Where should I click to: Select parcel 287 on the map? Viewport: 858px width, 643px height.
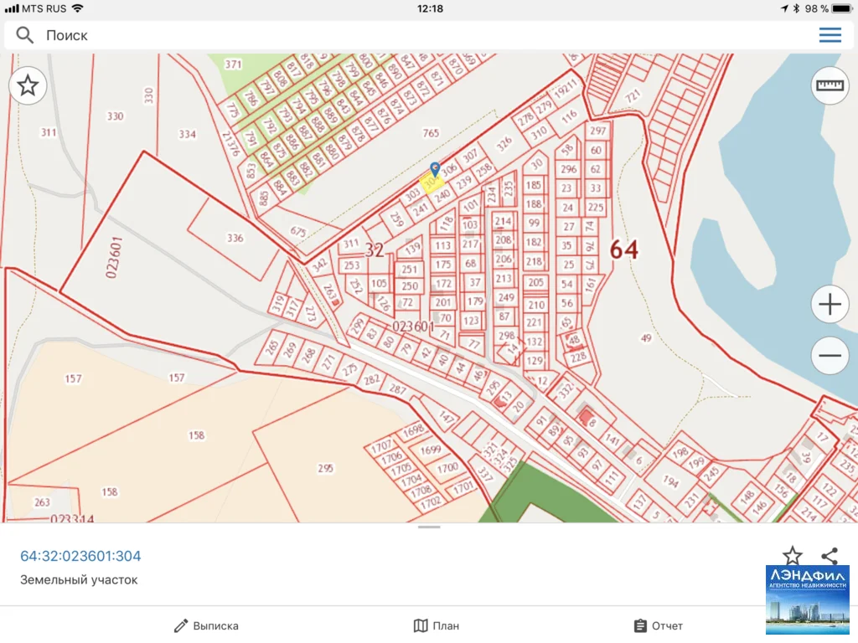click(397, 389)
